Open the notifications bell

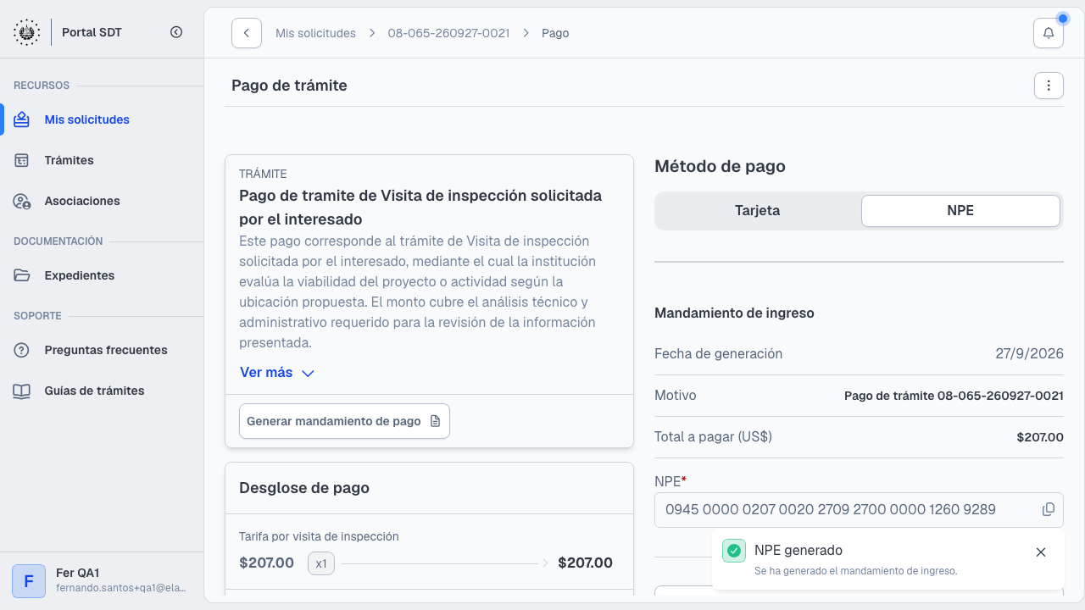(x=1049, y=33)
